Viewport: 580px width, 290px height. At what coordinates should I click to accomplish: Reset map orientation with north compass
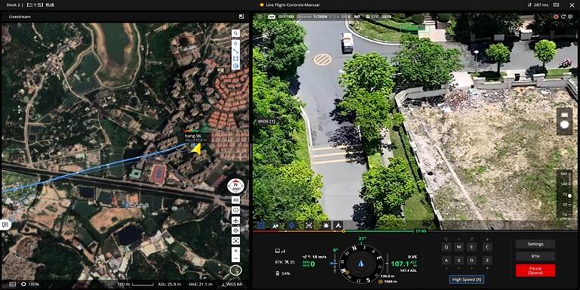236,186
